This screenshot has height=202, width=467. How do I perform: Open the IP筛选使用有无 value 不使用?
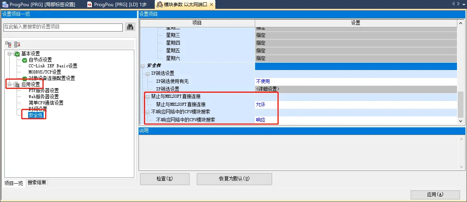356,81
